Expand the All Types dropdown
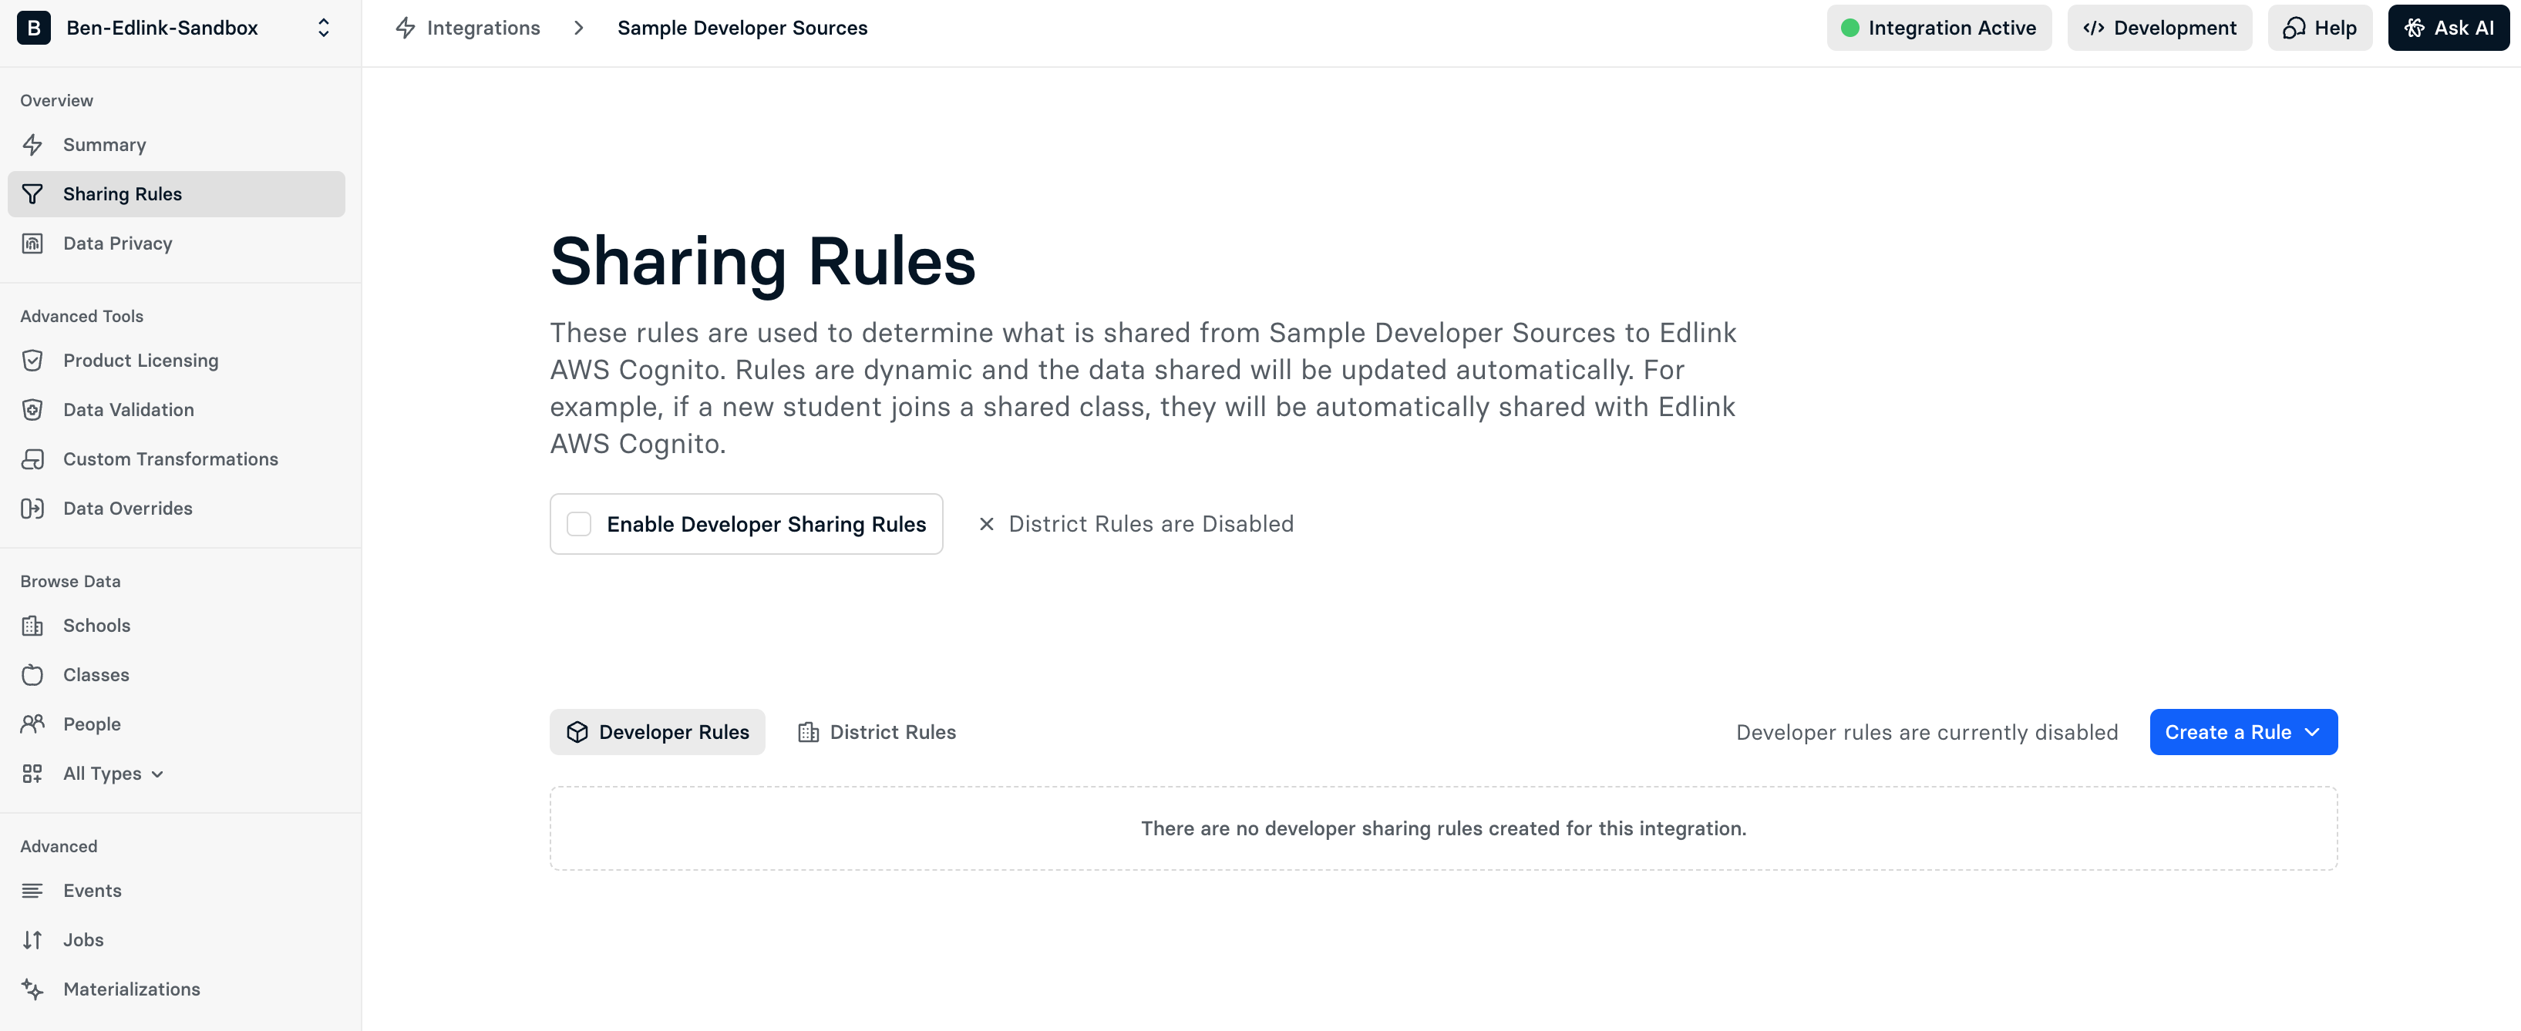This screenshot has width=2521, height=1031. pyautogui.click(x=113, y=774)
